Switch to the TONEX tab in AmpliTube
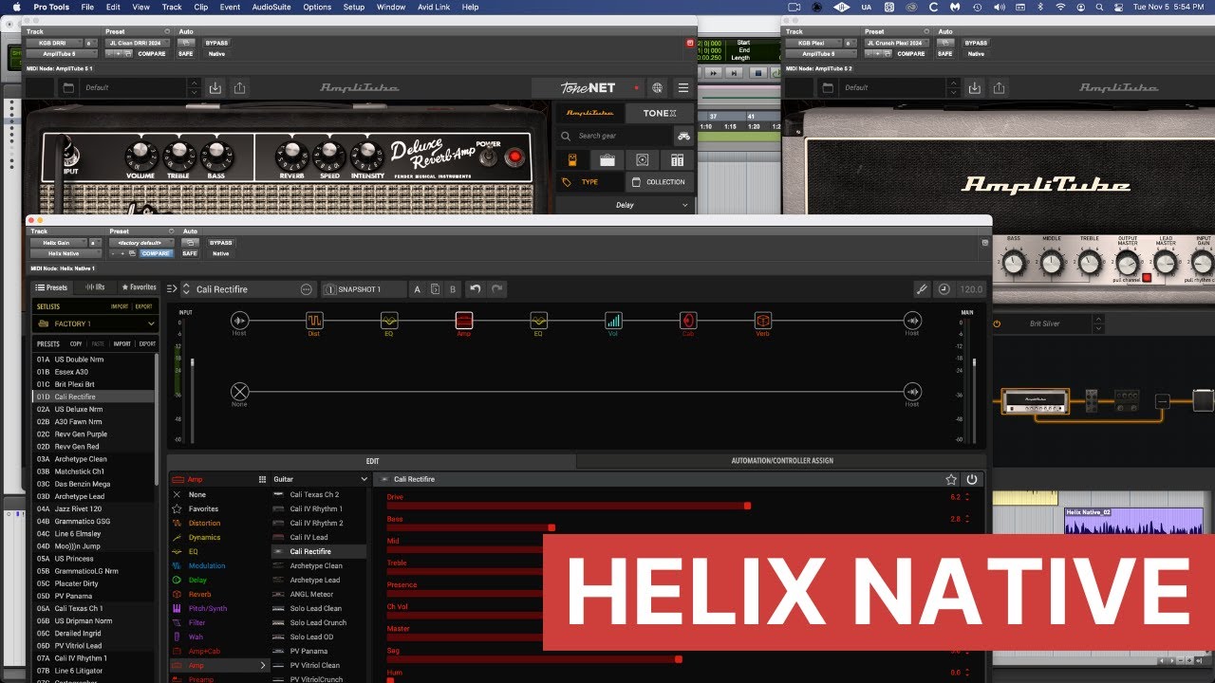The height and width of the screenshot is (683, 1215). (660, 113)
